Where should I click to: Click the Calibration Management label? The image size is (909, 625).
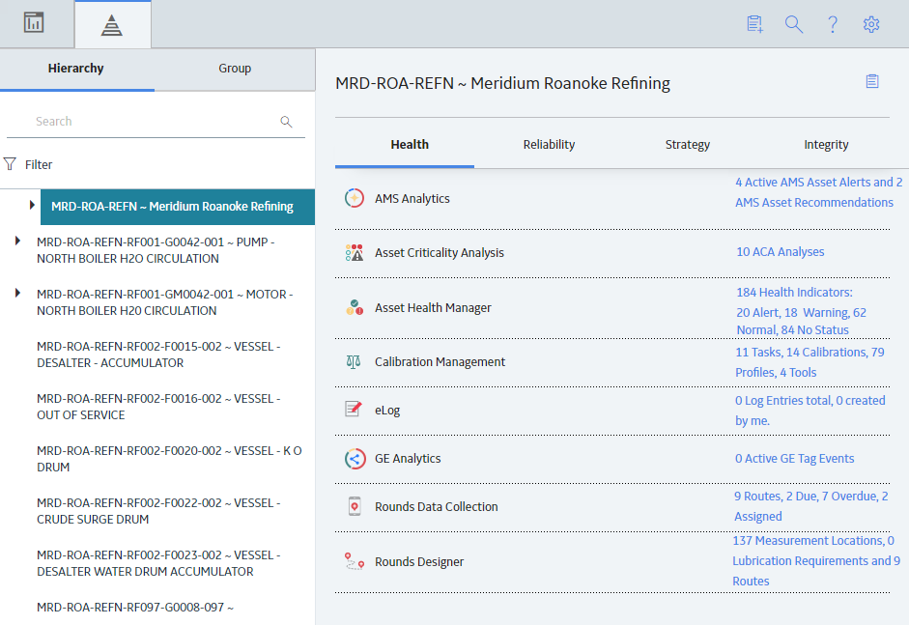pyautogui.click(x=440, y=362)
